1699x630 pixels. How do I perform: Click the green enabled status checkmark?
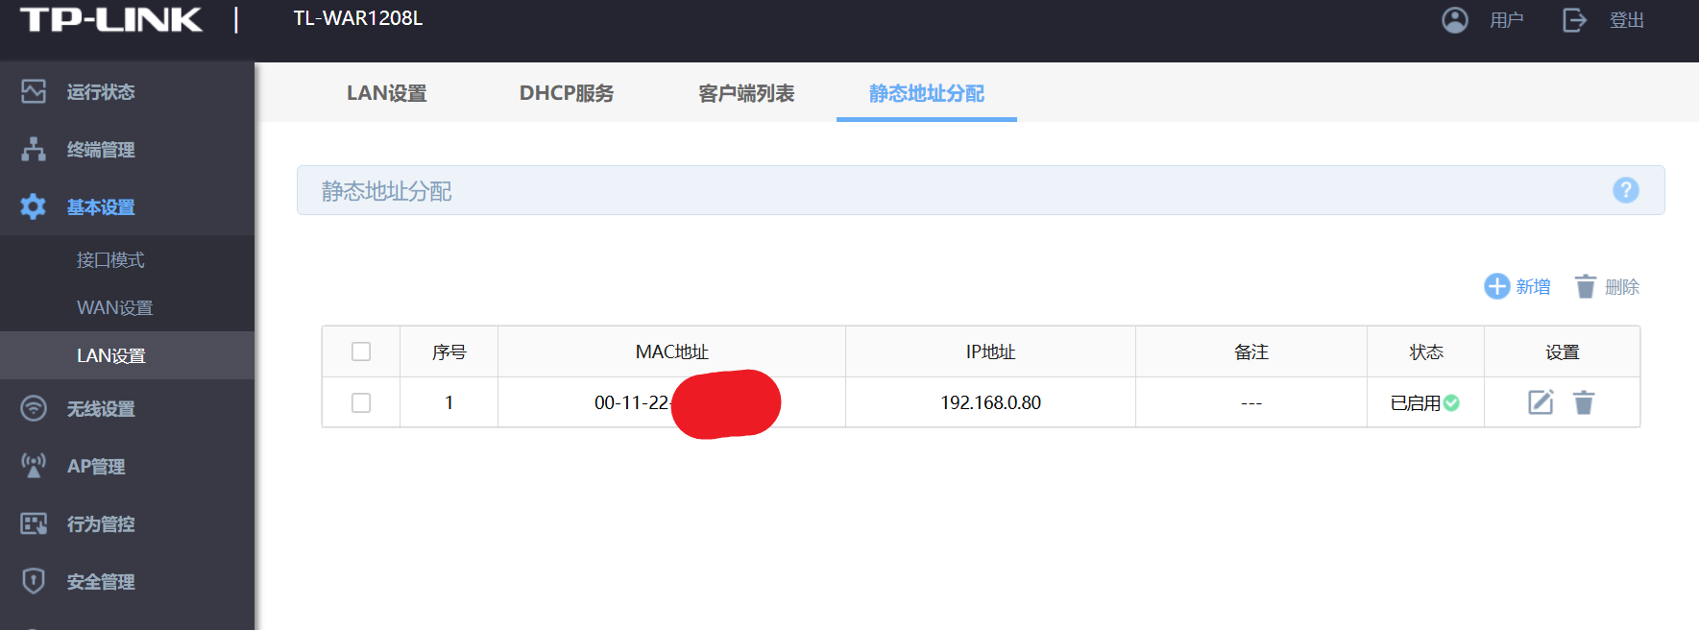click(x=1451, y=403)
